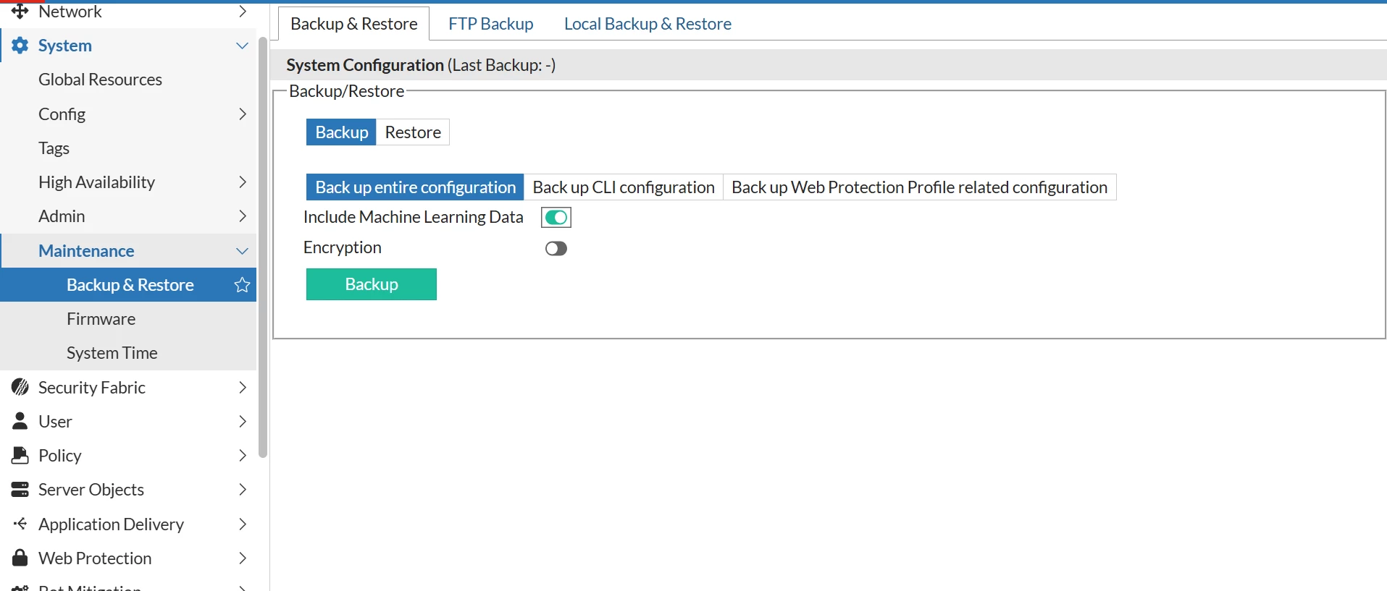
Task: Click the Policy icon
Action: coord(20,455)
